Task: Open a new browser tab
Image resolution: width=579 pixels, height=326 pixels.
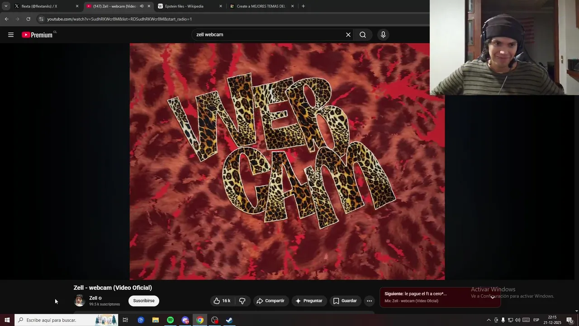Action: (303, 6)
